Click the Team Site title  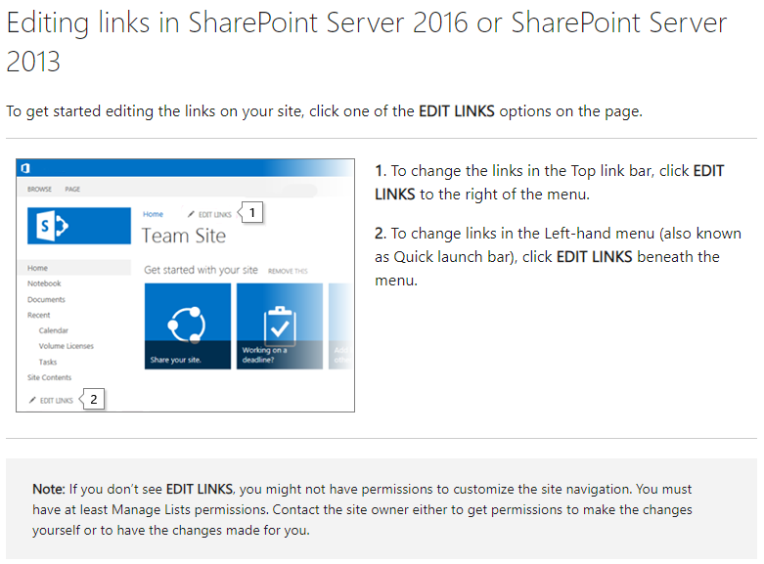click(x=184, y=236)
